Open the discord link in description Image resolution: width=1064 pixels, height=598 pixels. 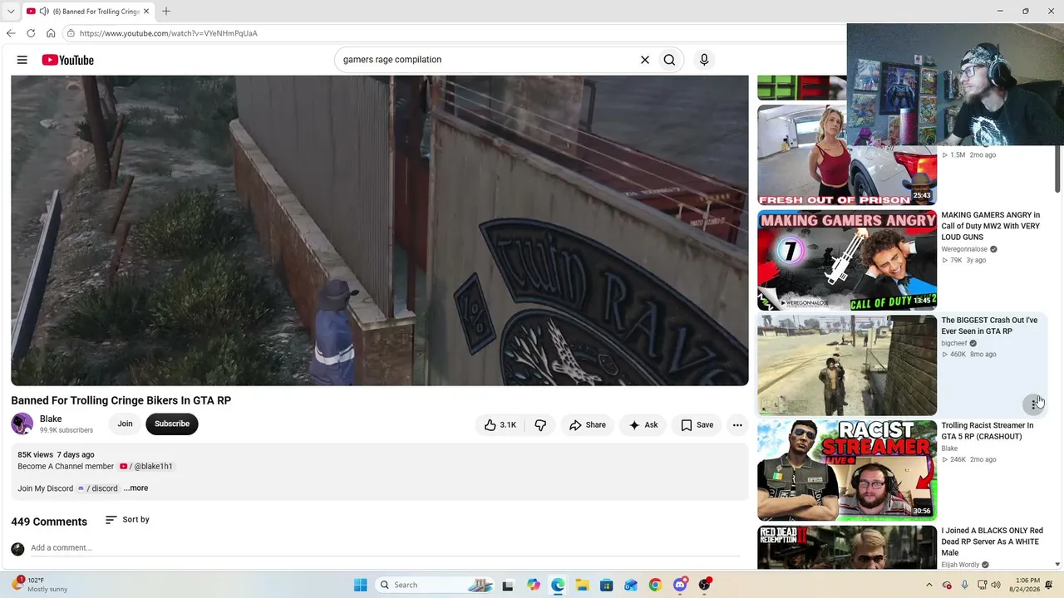point(98,488)
